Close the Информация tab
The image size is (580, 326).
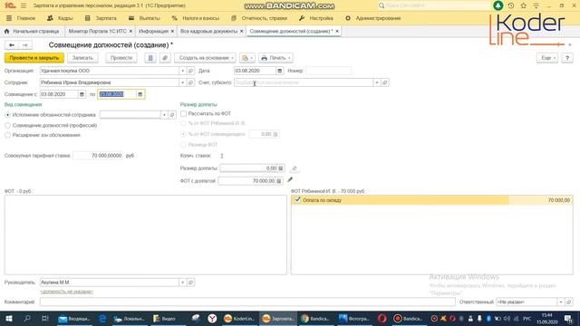point(172,32)
